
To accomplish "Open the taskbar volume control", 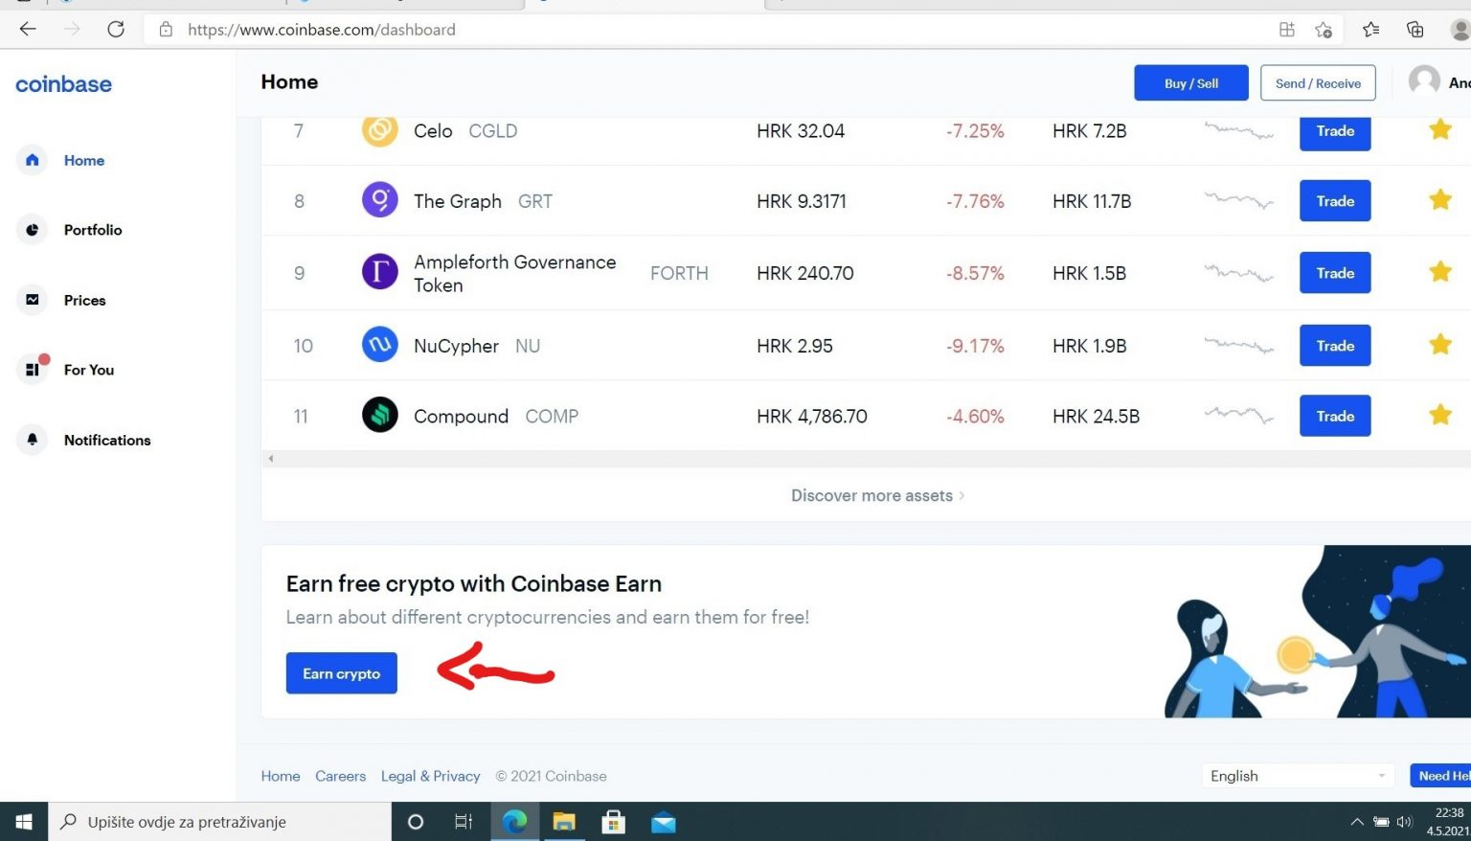I will 1405,822.
